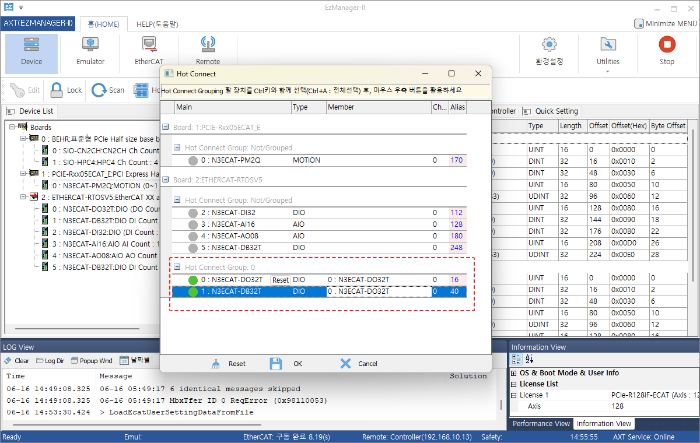Open the AXT(EZMANAGER-II) menu tab
The width and height of the screenshot is (700, 443).
(38, 23)
